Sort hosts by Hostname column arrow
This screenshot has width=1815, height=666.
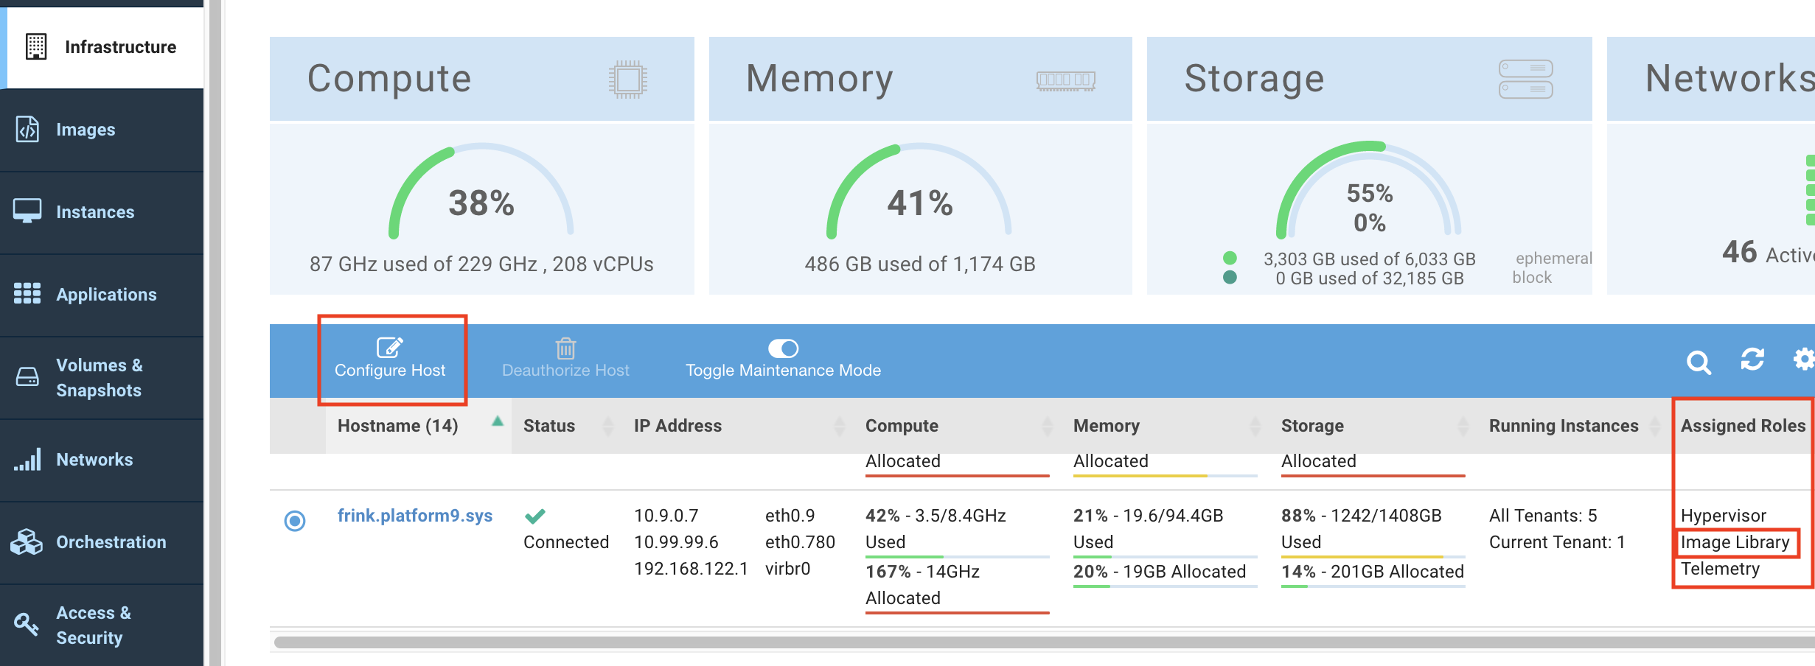498,421
